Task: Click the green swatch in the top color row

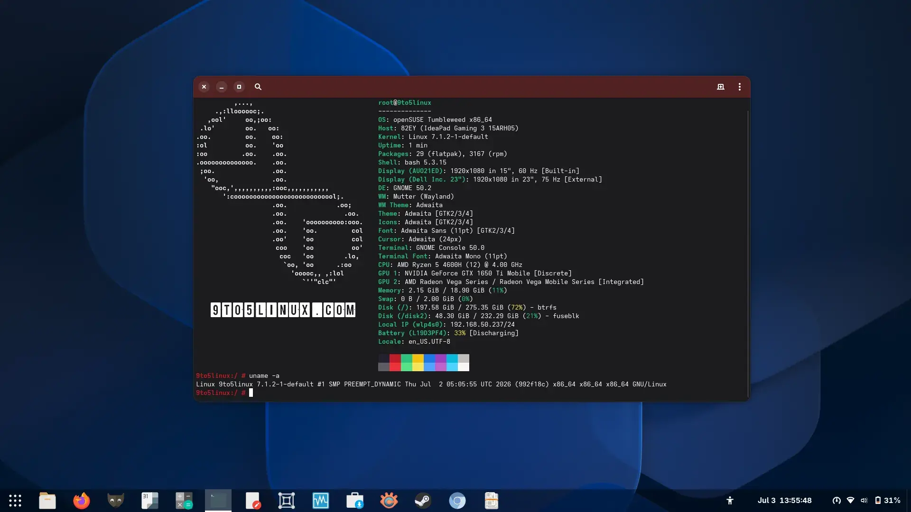Action: pos(407,358)
